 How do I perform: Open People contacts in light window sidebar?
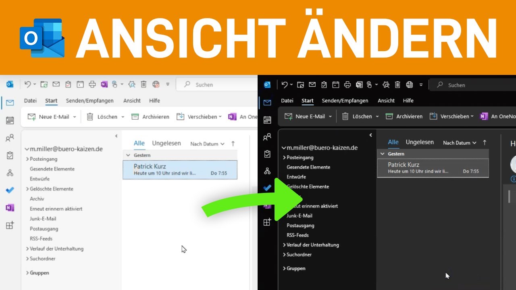click(x=10, y=138)
